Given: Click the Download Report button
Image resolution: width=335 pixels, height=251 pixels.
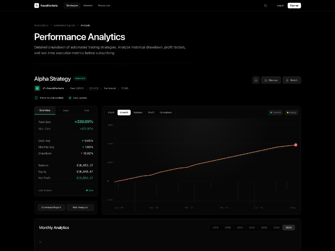Looking at the screenshot, I should [x=51, y=207].
